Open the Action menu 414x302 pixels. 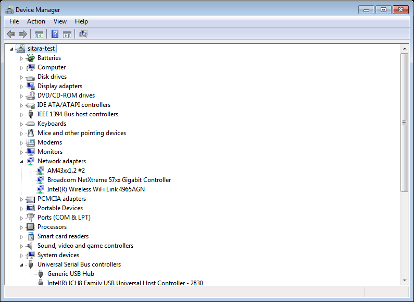(36, 21)
